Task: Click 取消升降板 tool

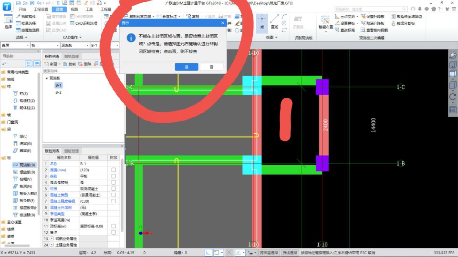Action: (373, 23)
